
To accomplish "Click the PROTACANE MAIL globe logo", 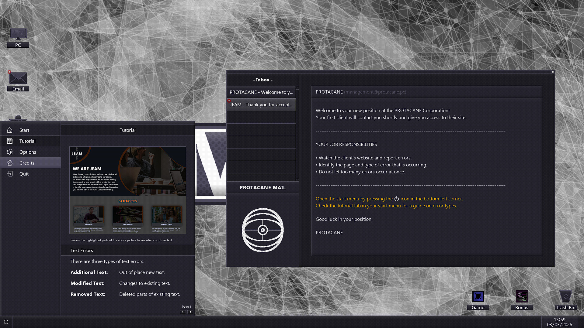I will [x=262, y=230].
